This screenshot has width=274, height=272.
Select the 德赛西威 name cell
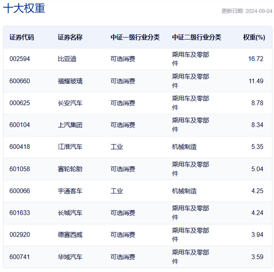[70, 235]
